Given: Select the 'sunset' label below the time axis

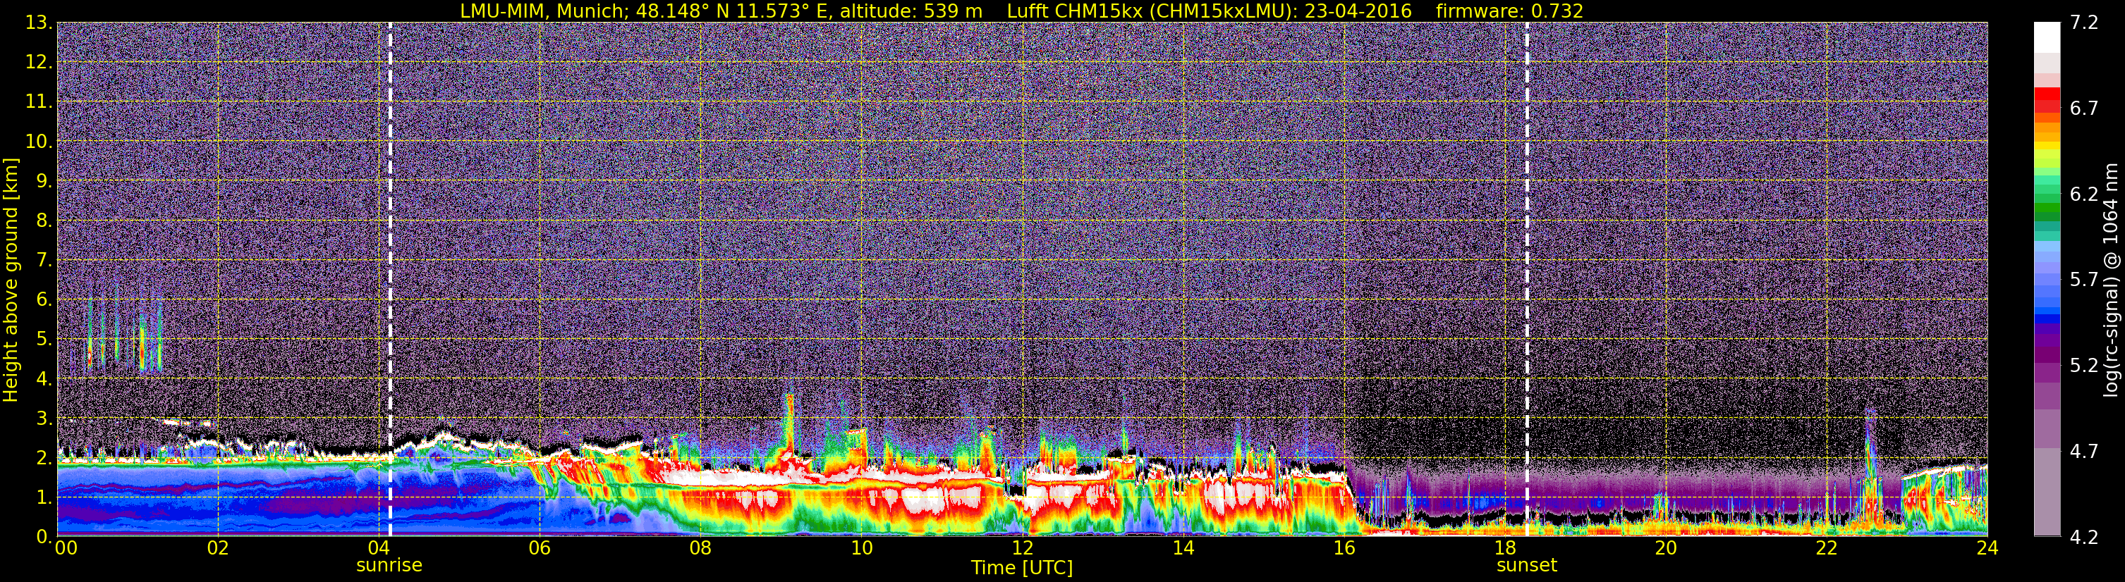Looking at the screenshot, I should (1527, 566).
